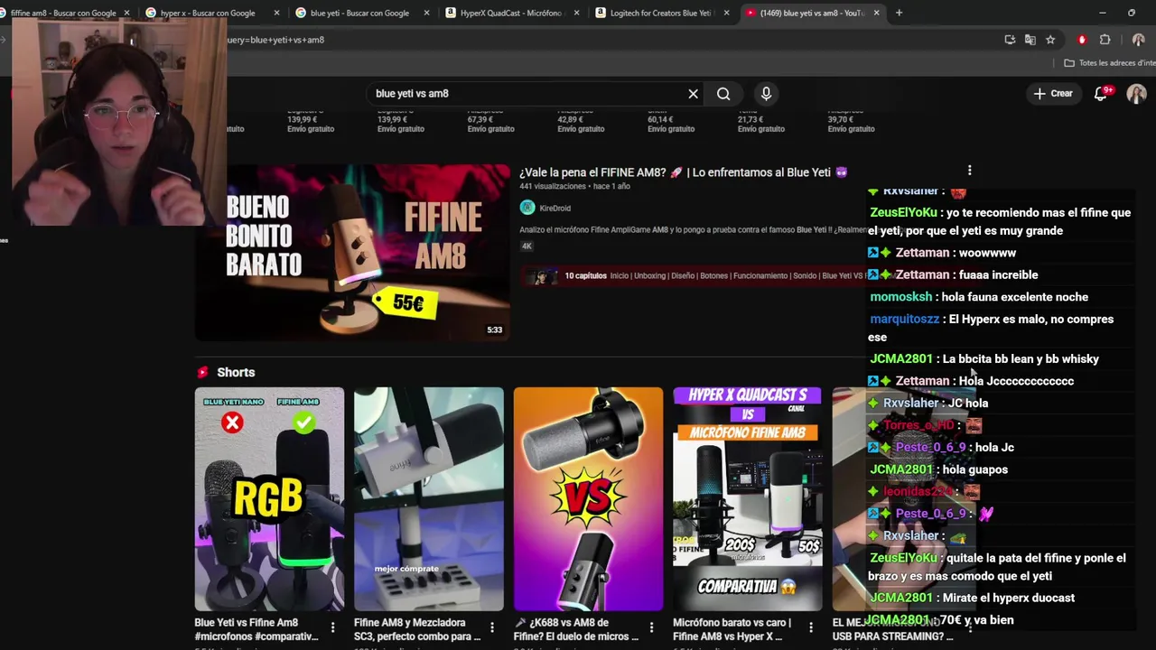This screenshot has height=650, width=1156.
Task: Open the HyperX Quadcast S comparativa short thumbnail
Action: (748, 499)
